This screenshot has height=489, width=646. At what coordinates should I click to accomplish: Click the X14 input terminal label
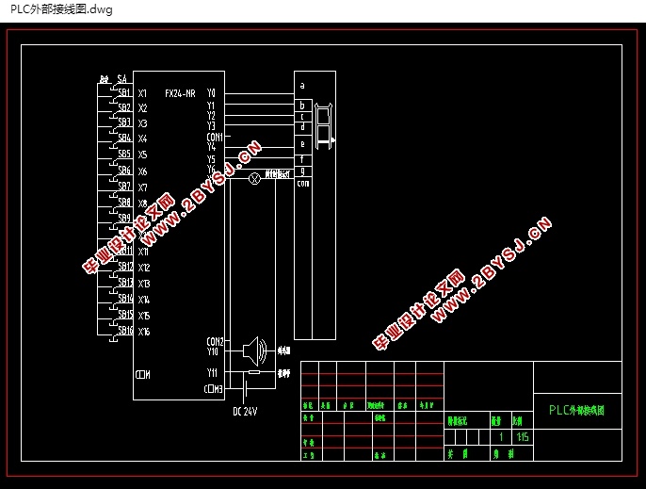tap(144, 300)
